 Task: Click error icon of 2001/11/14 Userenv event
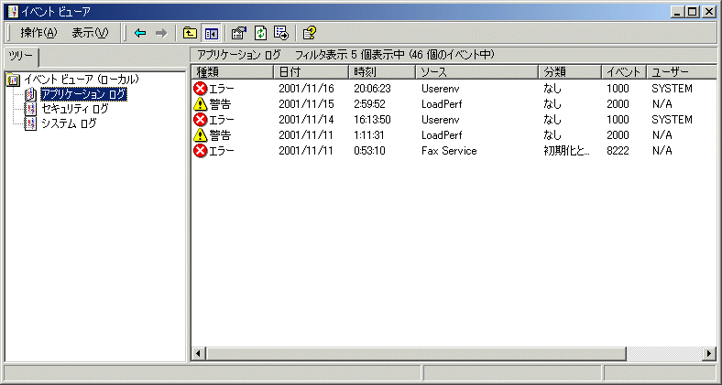pos(201,120)
